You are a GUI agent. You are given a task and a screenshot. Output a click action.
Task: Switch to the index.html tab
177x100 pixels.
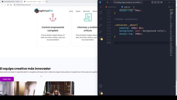[111, 7]
